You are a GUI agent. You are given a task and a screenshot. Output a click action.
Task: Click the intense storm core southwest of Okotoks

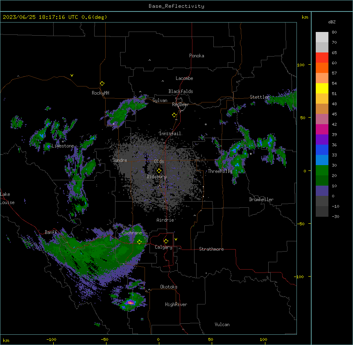(130, 303)
